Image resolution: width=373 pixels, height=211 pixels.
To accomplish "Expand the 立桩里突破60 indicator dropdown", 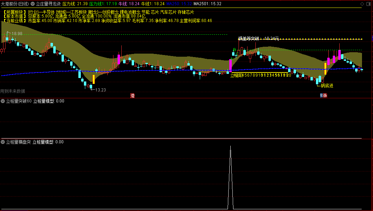I will click(3, 101).
